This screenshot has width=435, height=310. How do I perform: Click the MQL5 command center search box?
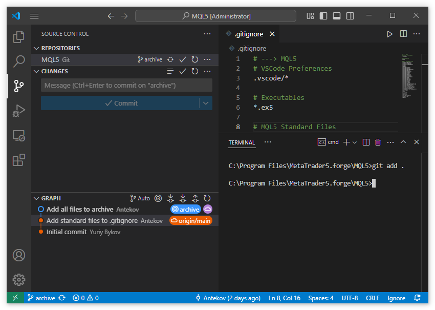[215, 16]
